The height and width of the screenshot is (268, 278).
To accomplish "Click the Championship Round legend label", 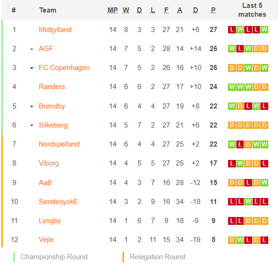I will coord(54,257).
